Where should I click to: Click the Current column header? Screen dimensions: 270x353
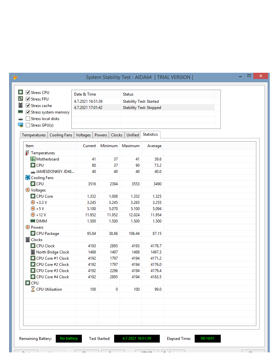click(x=87, y=146)
